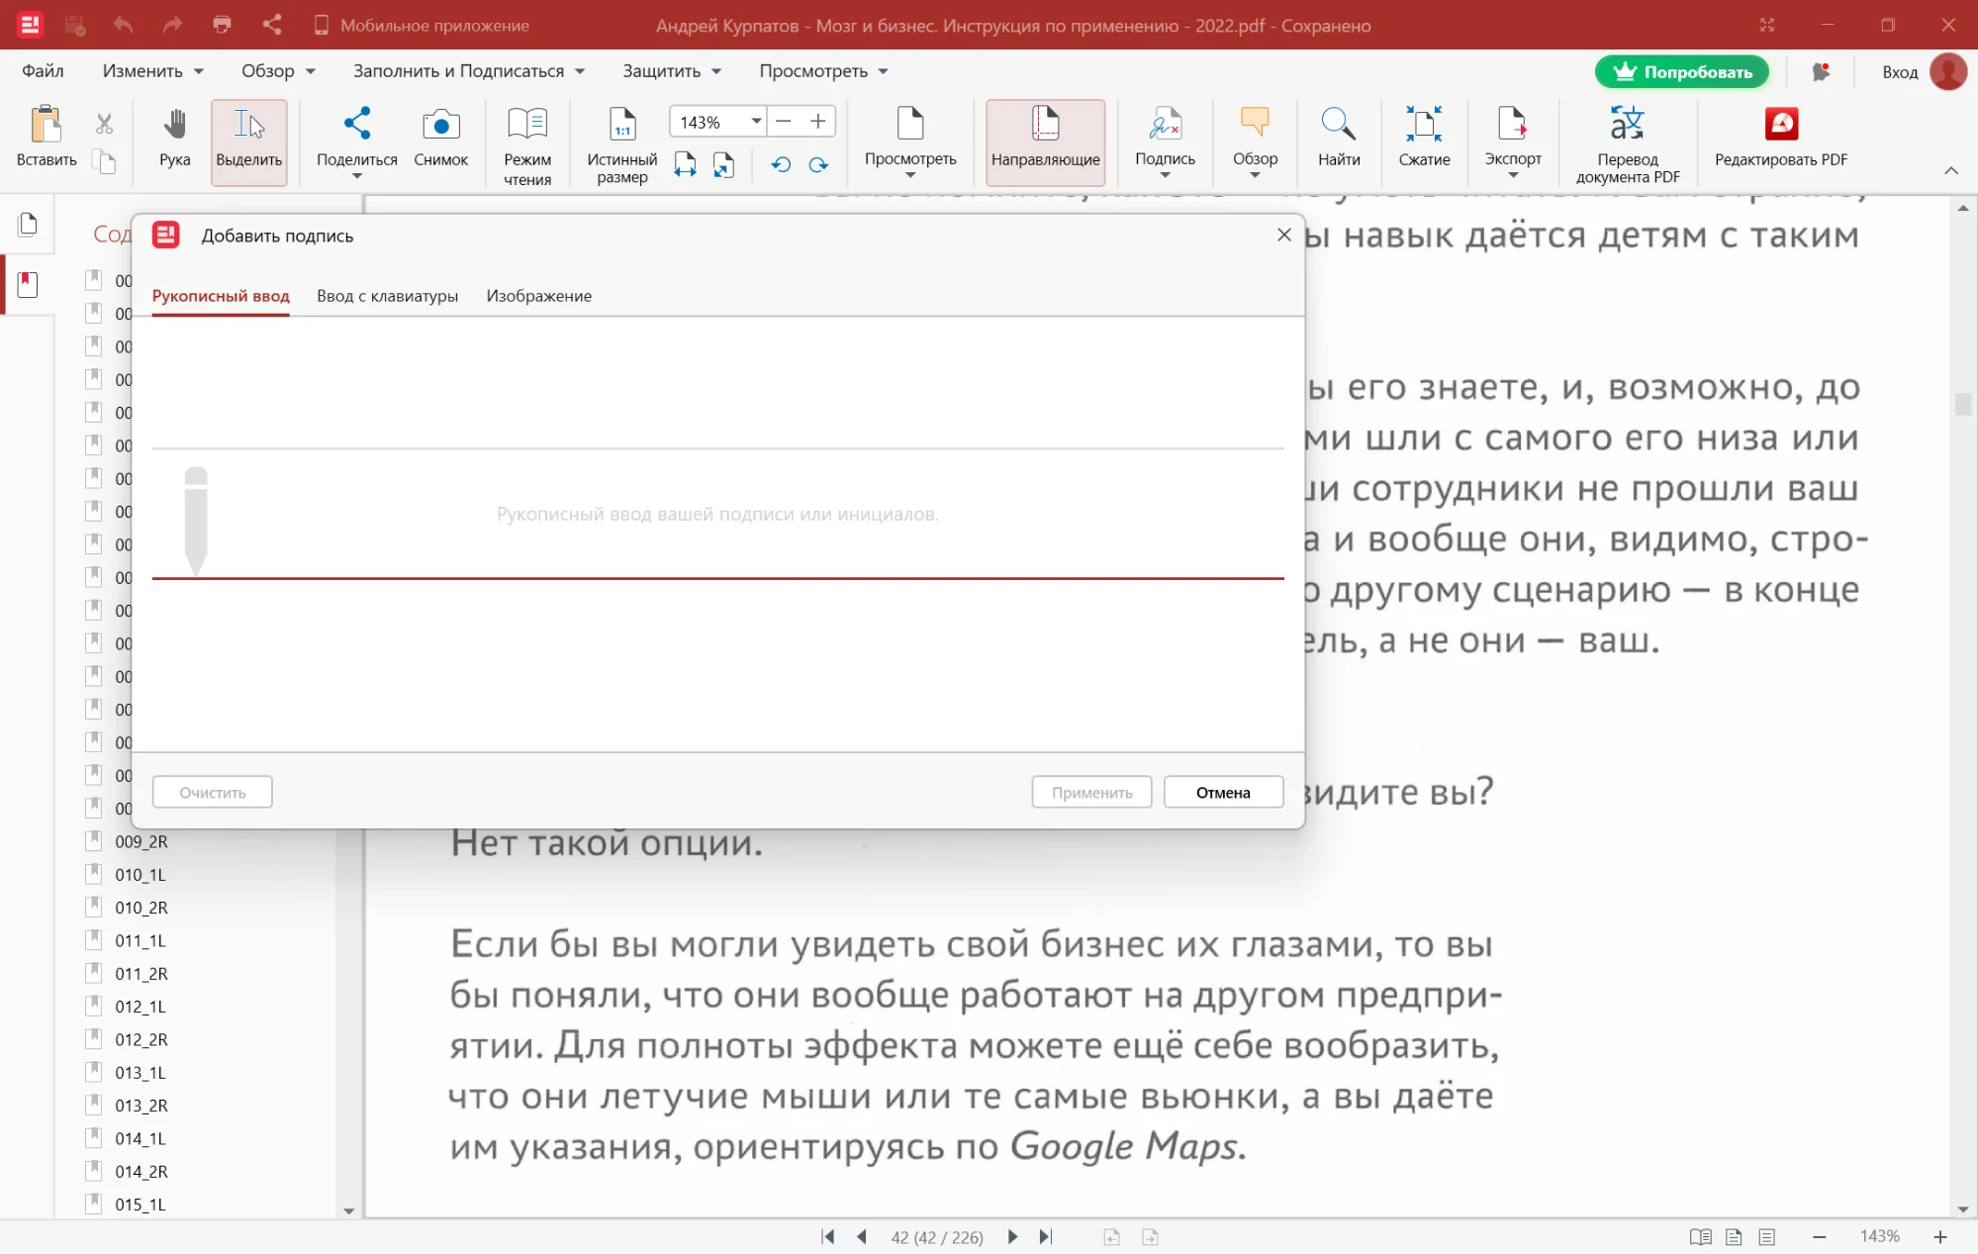Select bookmark 012_1L in contents list
1978x1254 pixels.
(x=141, y=1007)
